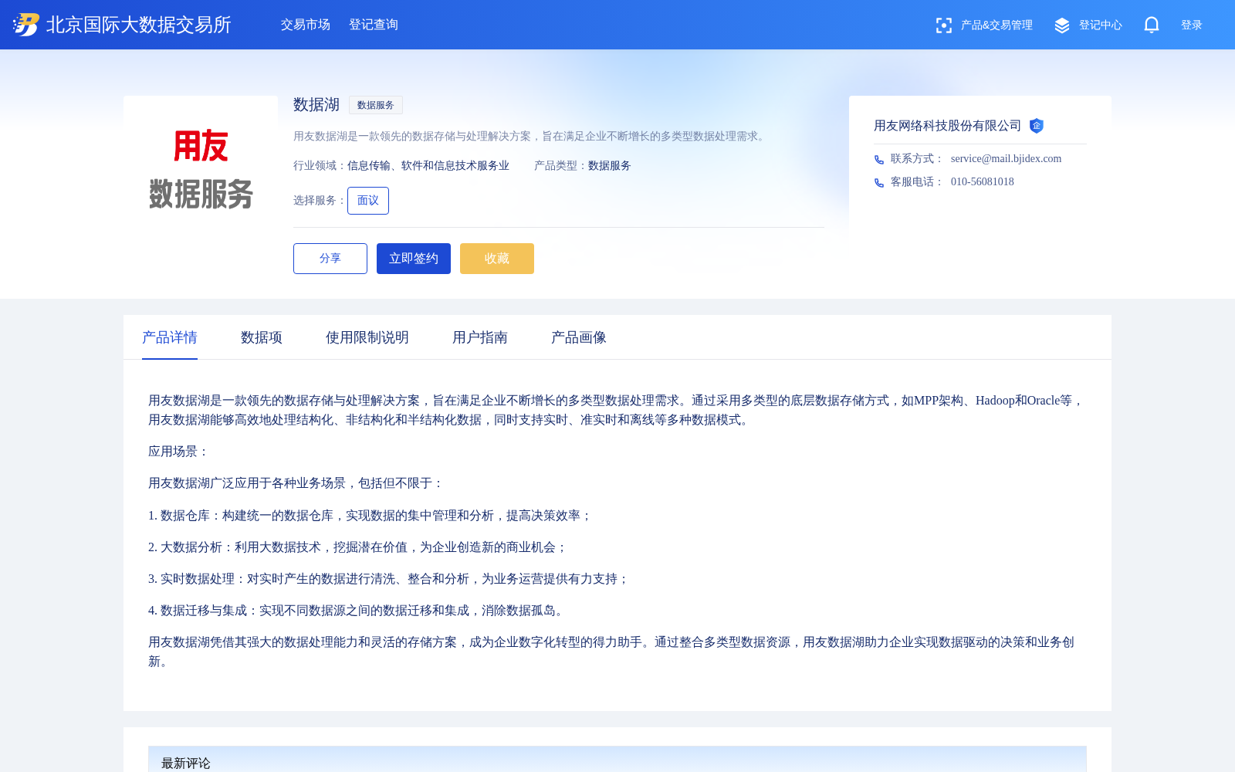
Task: Switch to the 使用限制说明 tab
Action: coord(367,337)
